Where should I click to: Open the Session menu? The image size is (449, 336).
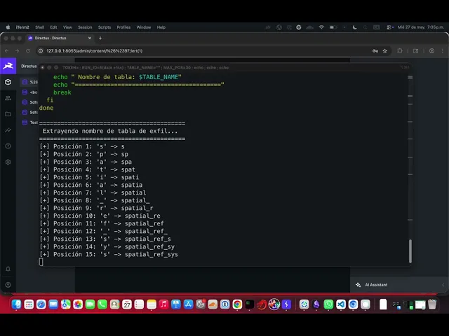85,27
